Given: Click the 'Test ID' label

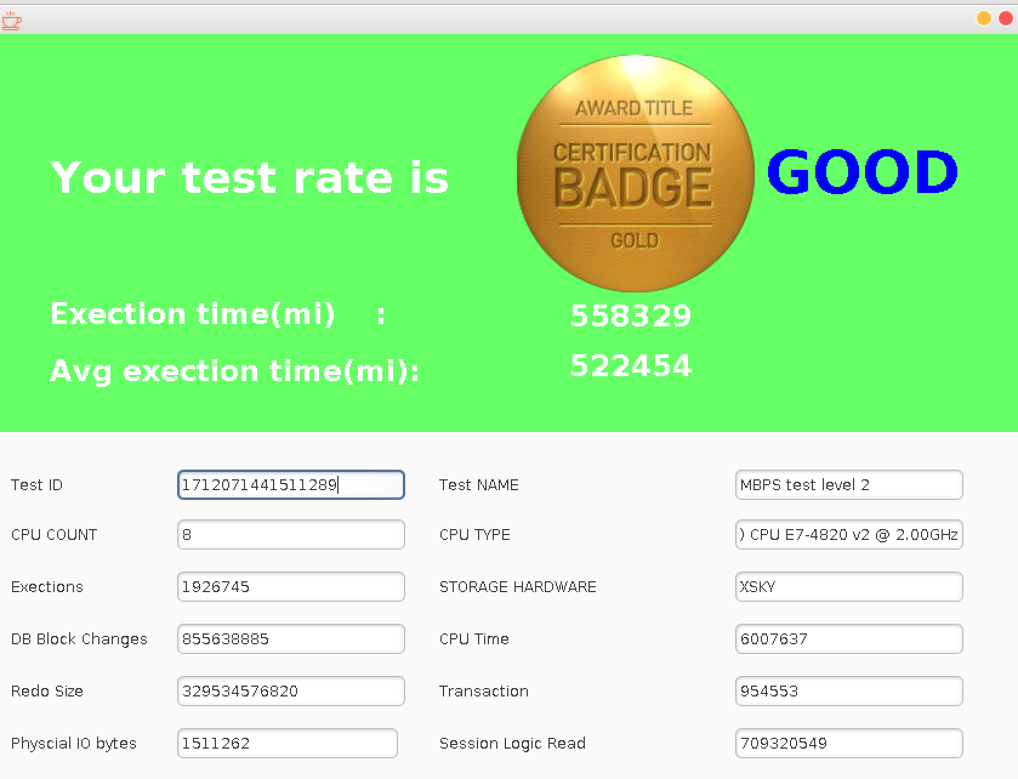Looking at the screenshot, I should pyautogui.click(x=37, y=485).
